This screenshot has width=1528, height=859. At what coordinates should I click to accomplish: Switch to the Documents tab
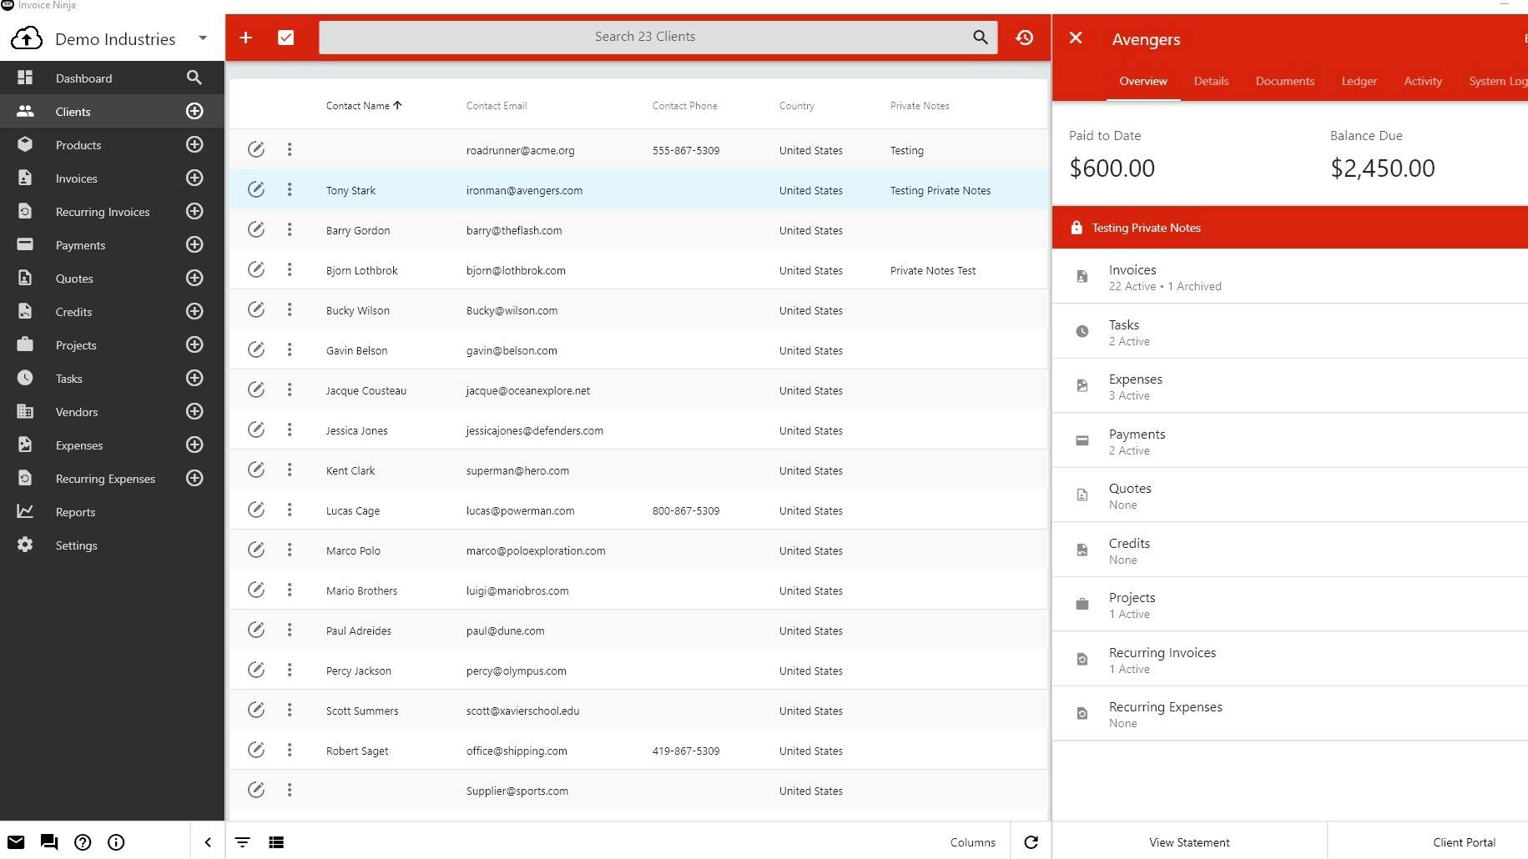coord(1284,81)
